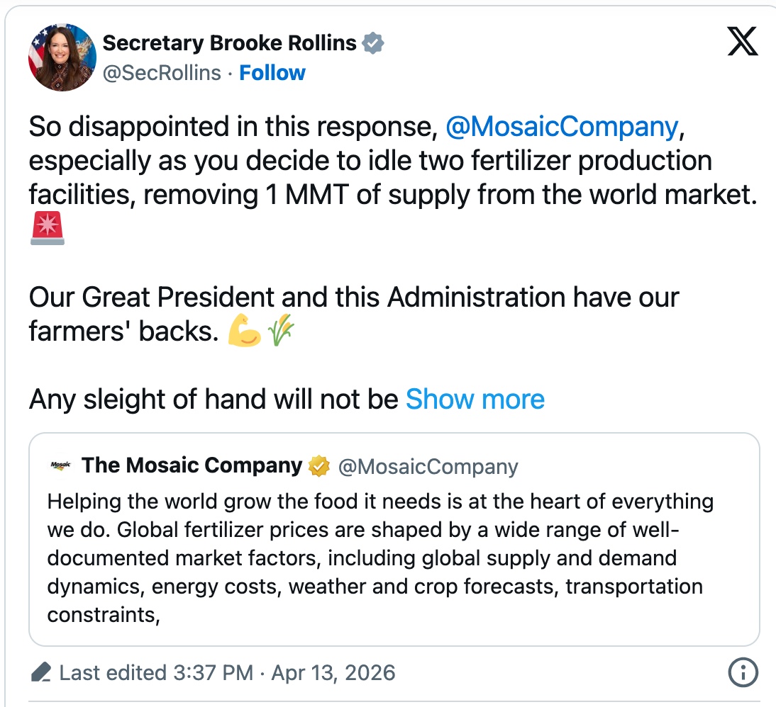
Task: Open Secretary Brooke Rollins profile photo
Action: click(x=62, y=57)
